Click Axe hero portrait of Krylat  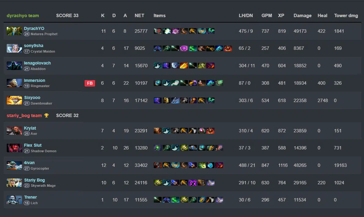tap(14, 131)
